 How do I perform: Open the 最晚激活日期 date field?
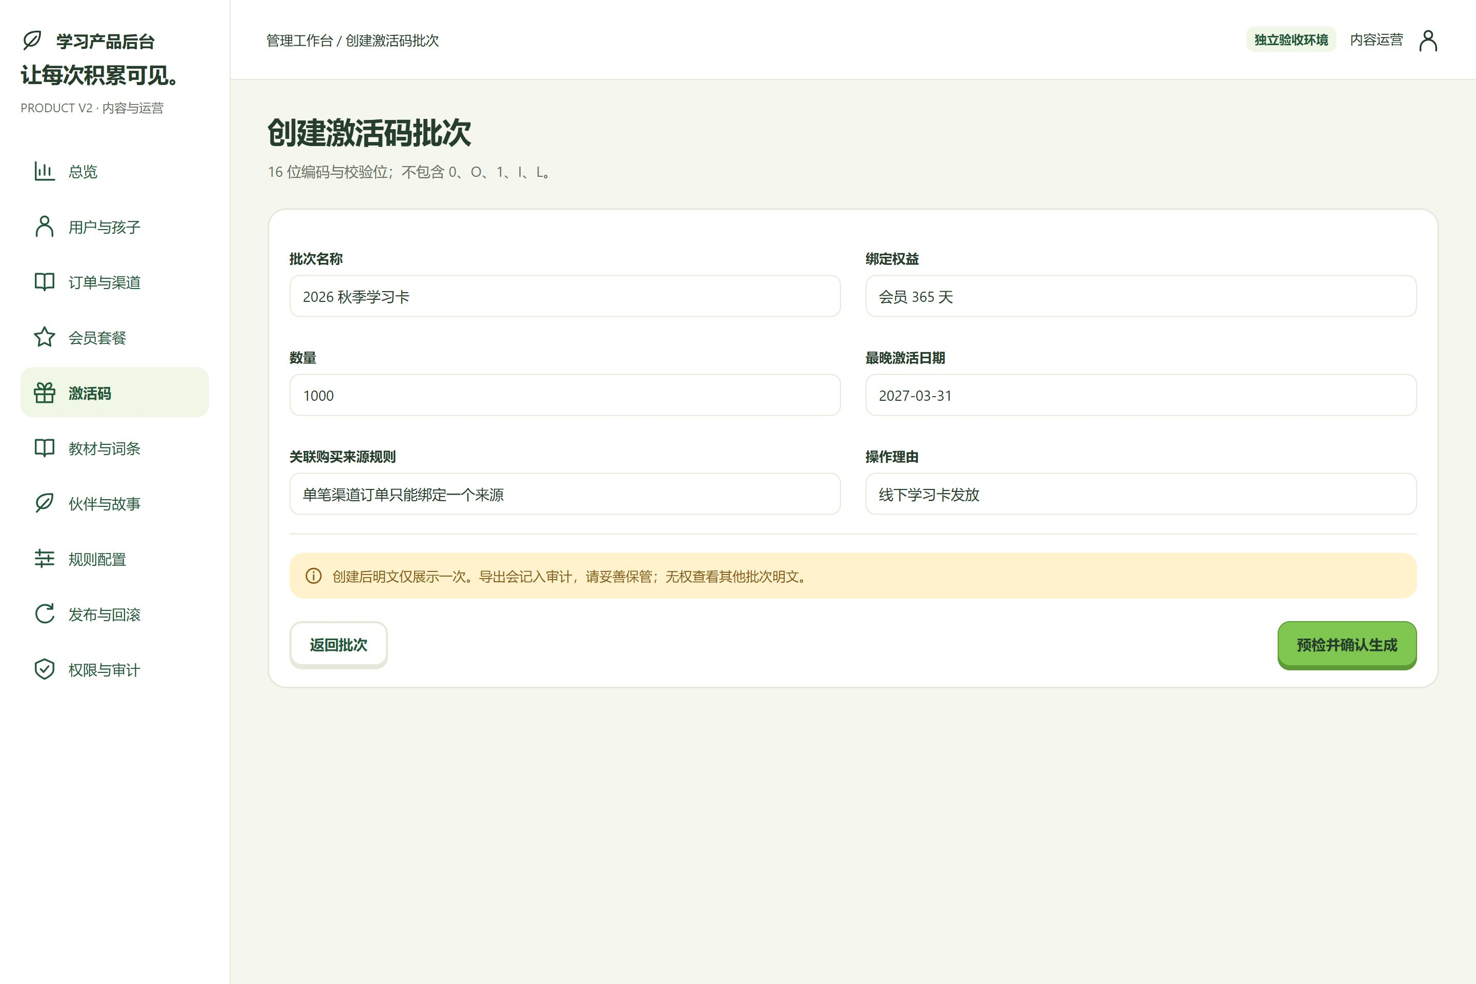pyautogui.click(x=1141, y=395)
